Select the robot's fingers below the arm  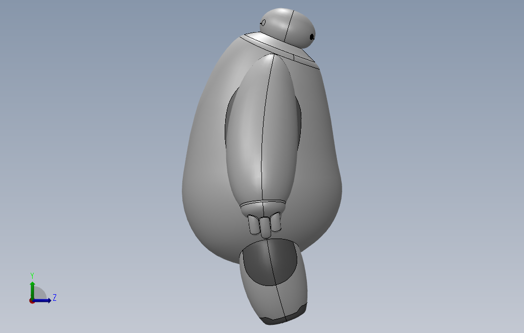click(x=265, y=225)
